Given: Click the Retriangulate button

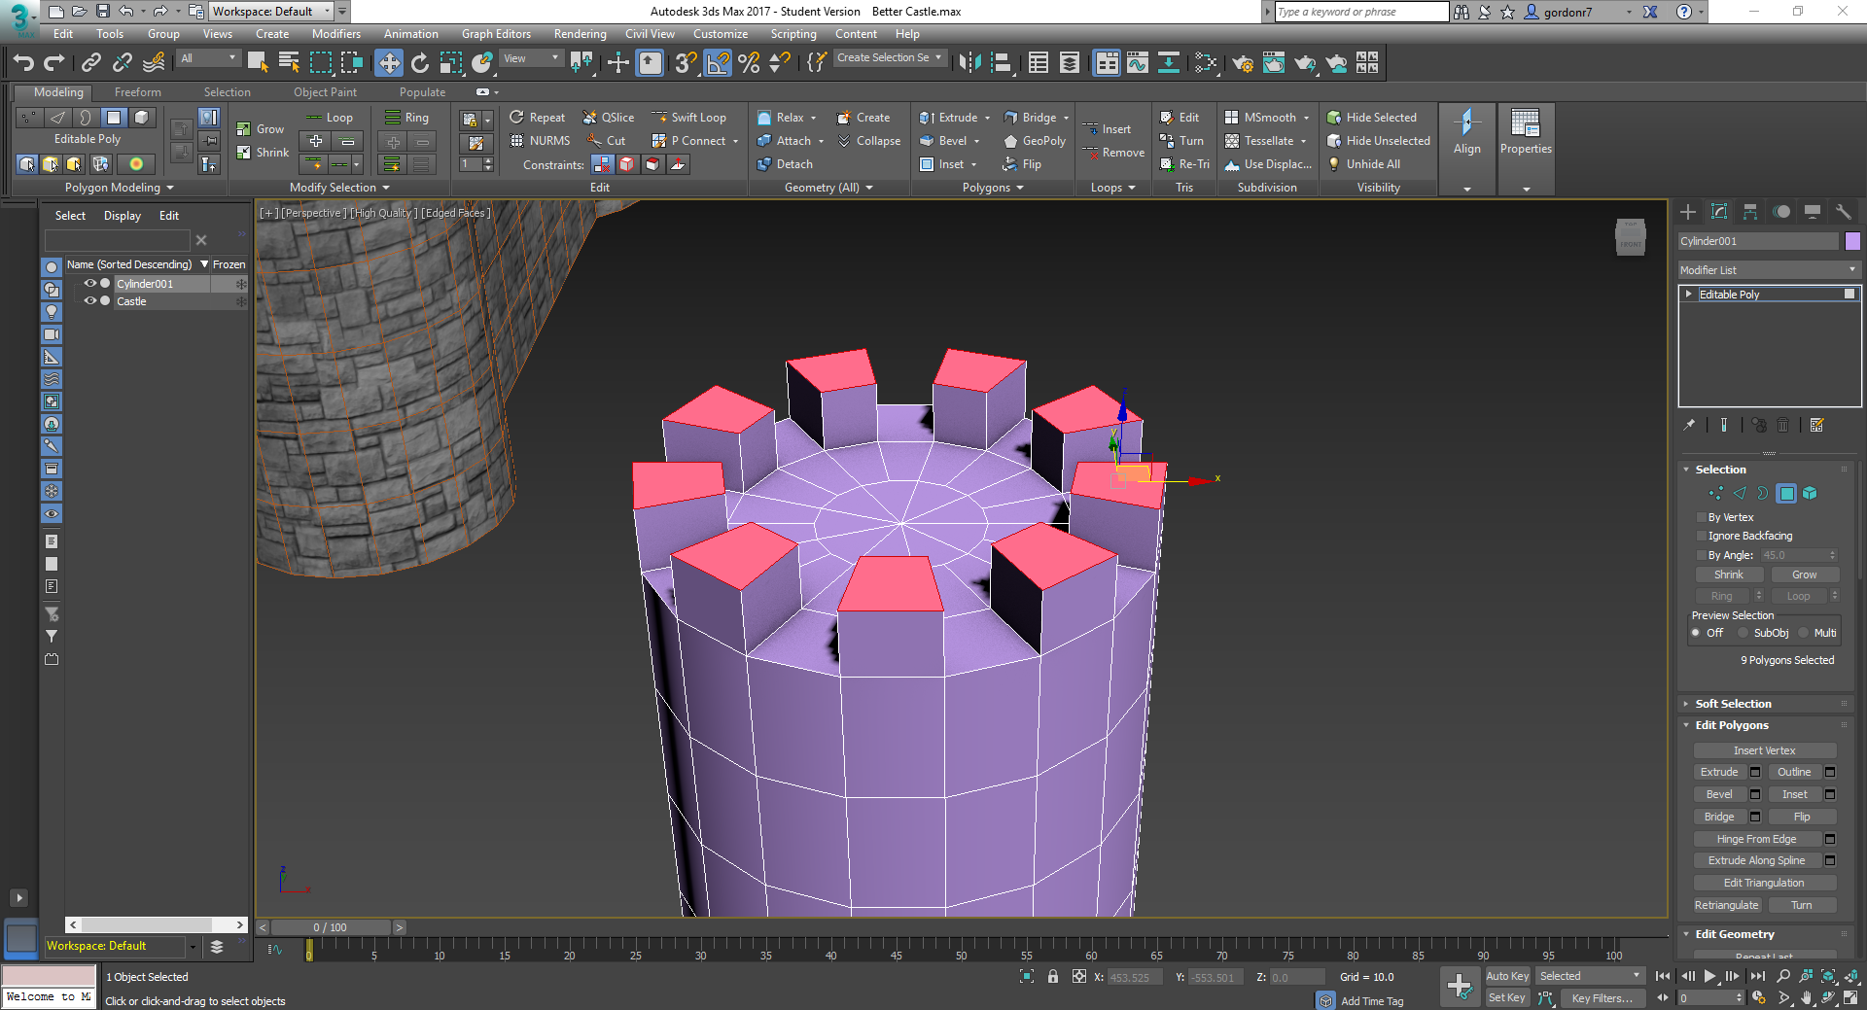Looking at the screenshot, I should tap(1727, 904).
